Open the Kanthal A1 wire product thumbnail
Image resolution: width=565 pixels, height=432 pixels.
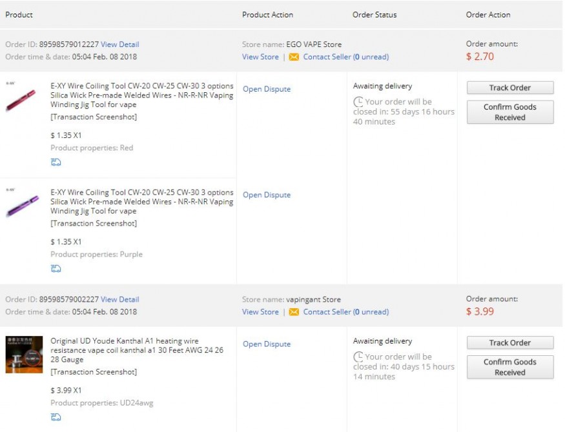24,354
